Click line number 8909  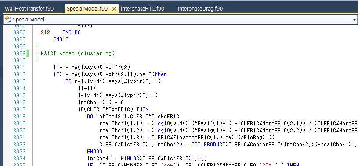coord(19,53)
